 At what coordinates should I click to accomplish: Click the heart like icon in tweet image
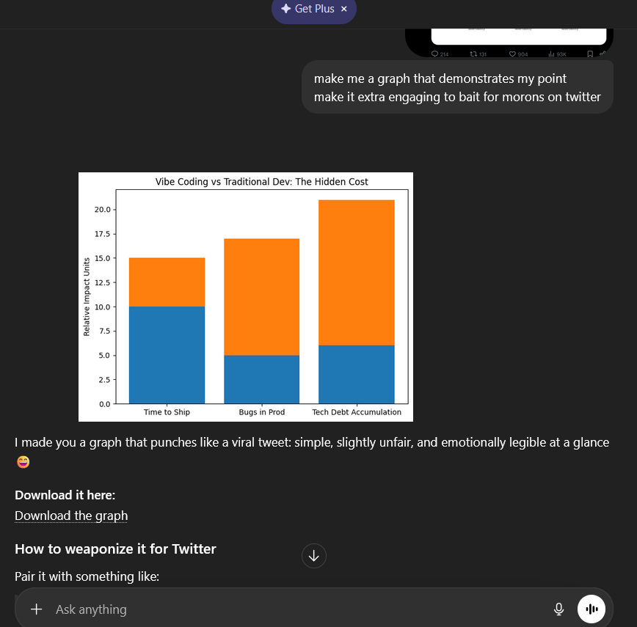click(512, 54)
